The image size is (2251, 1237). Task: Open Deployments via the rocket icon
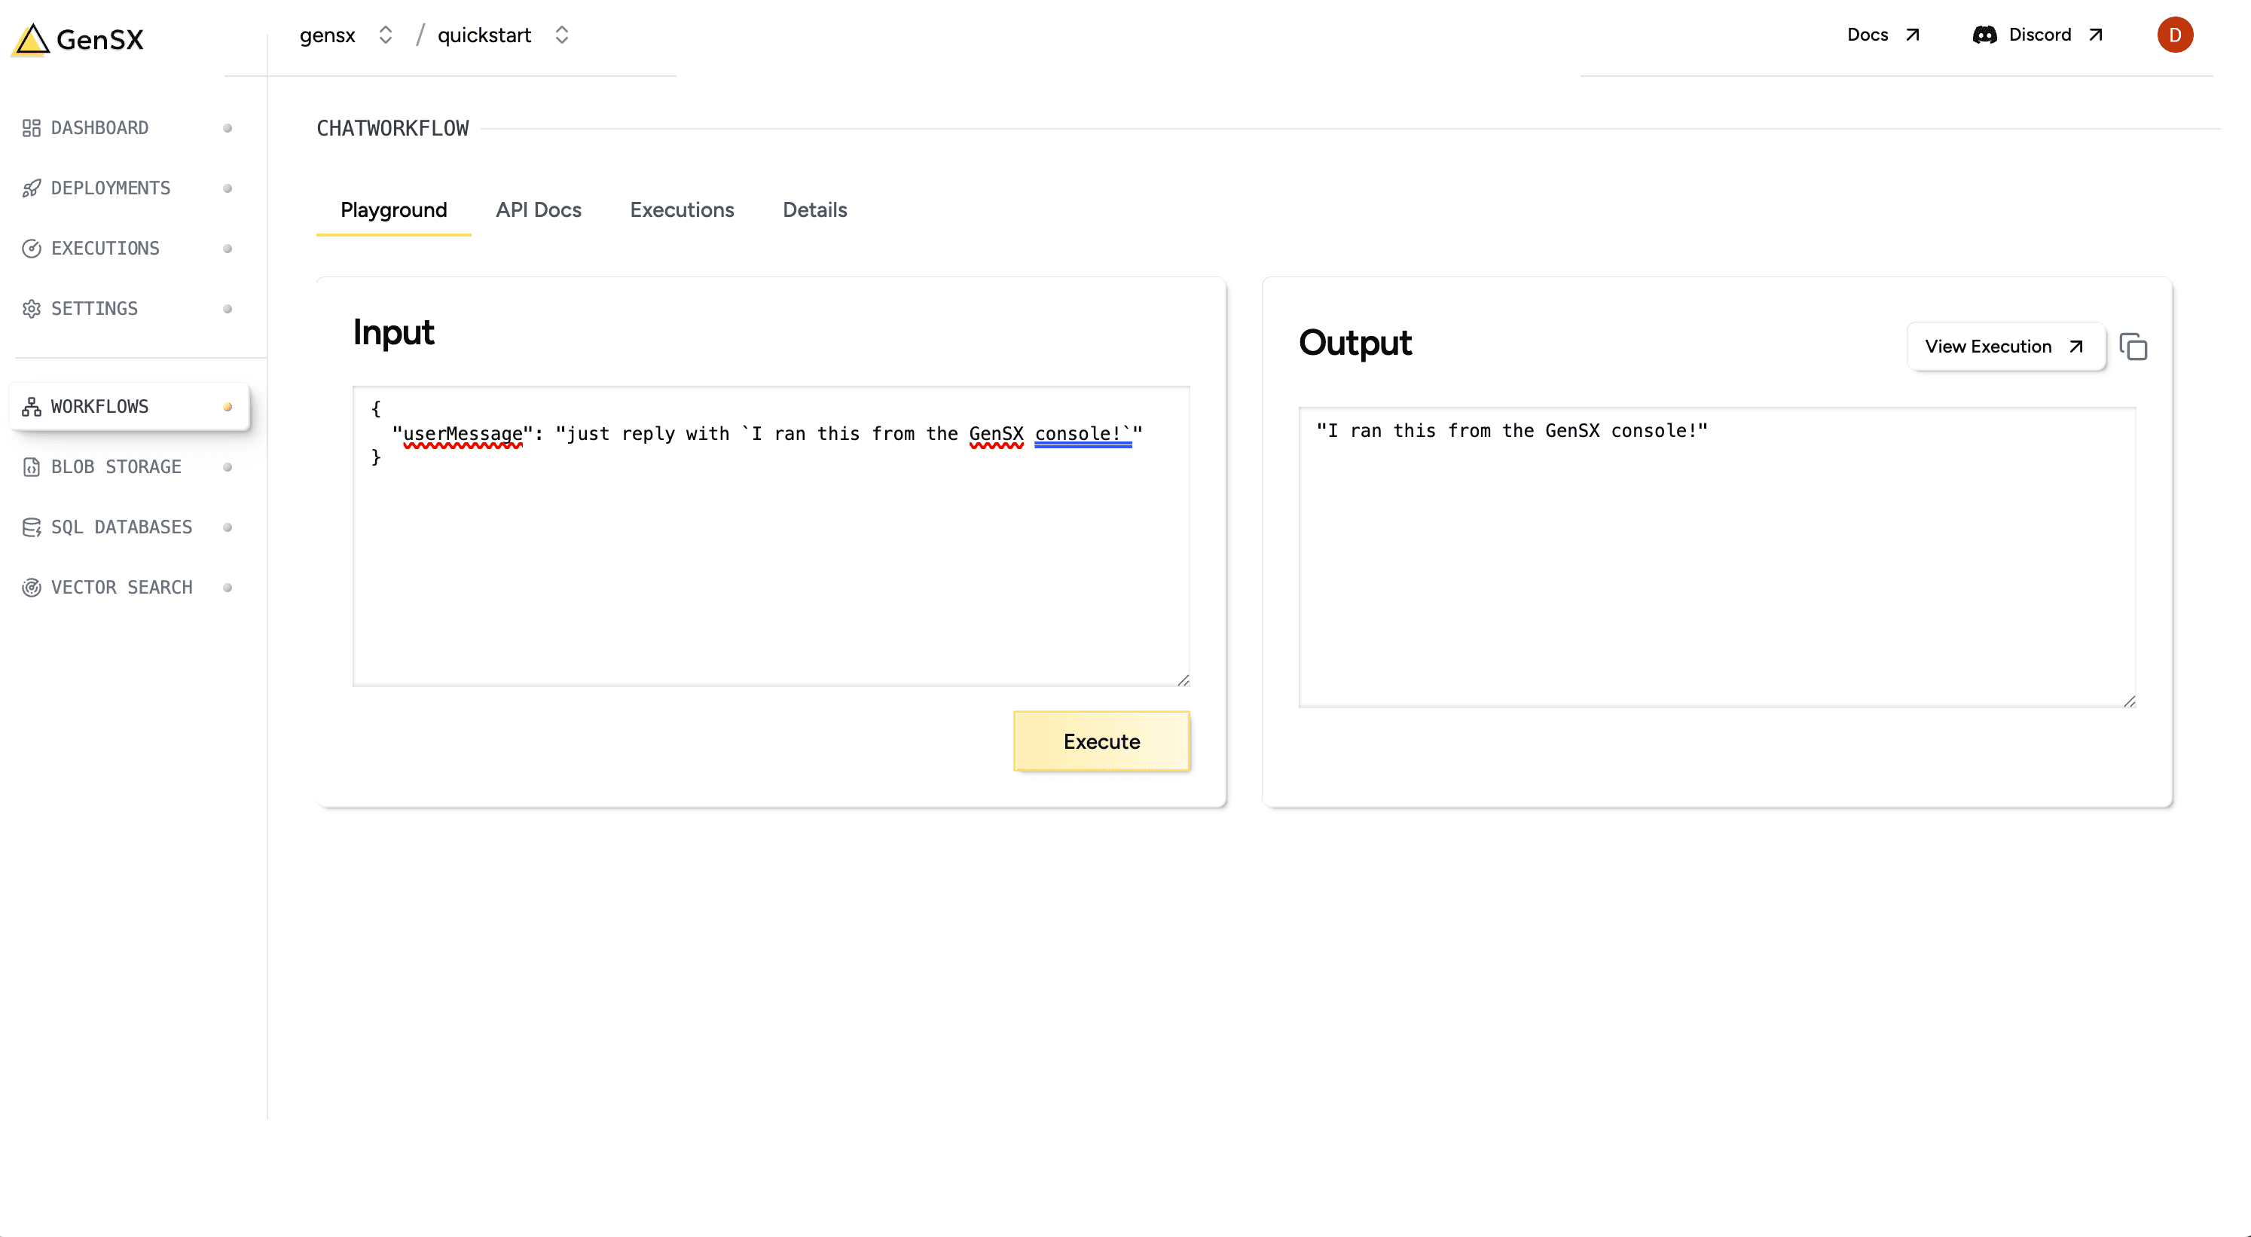32,188
